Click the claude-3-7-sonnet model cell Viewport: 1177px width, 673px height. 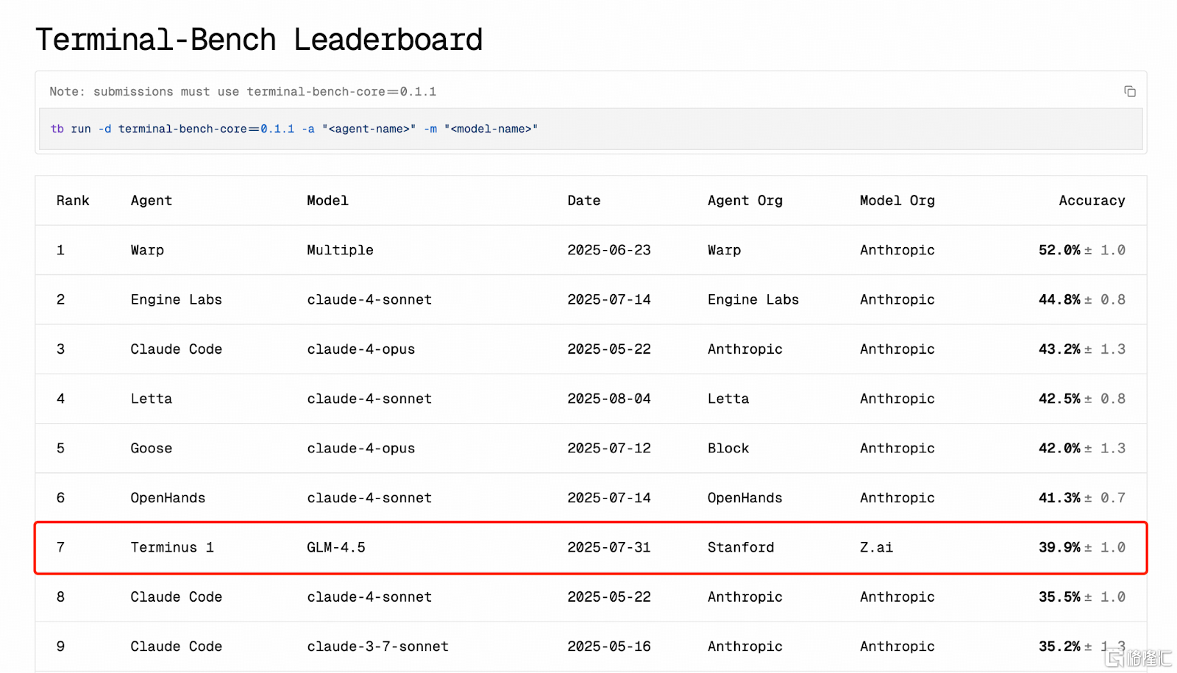pyautogui.click(x=378, y=647)
